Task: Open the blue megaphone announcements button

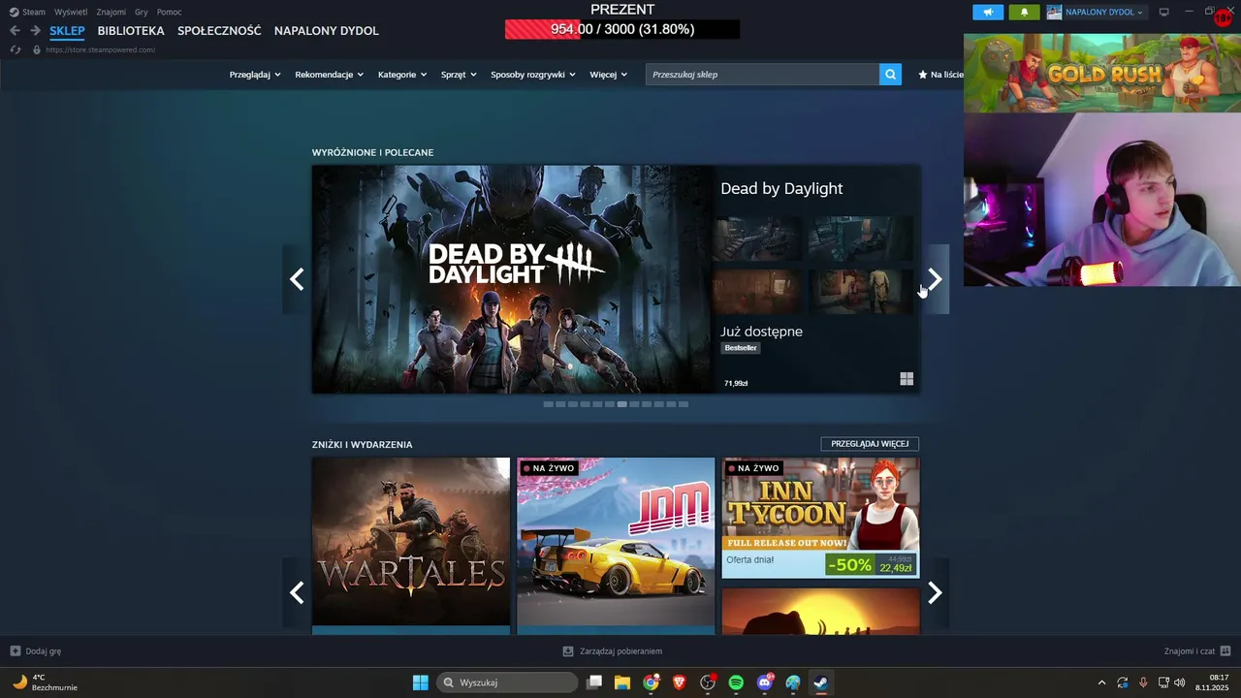Action: 988,13
